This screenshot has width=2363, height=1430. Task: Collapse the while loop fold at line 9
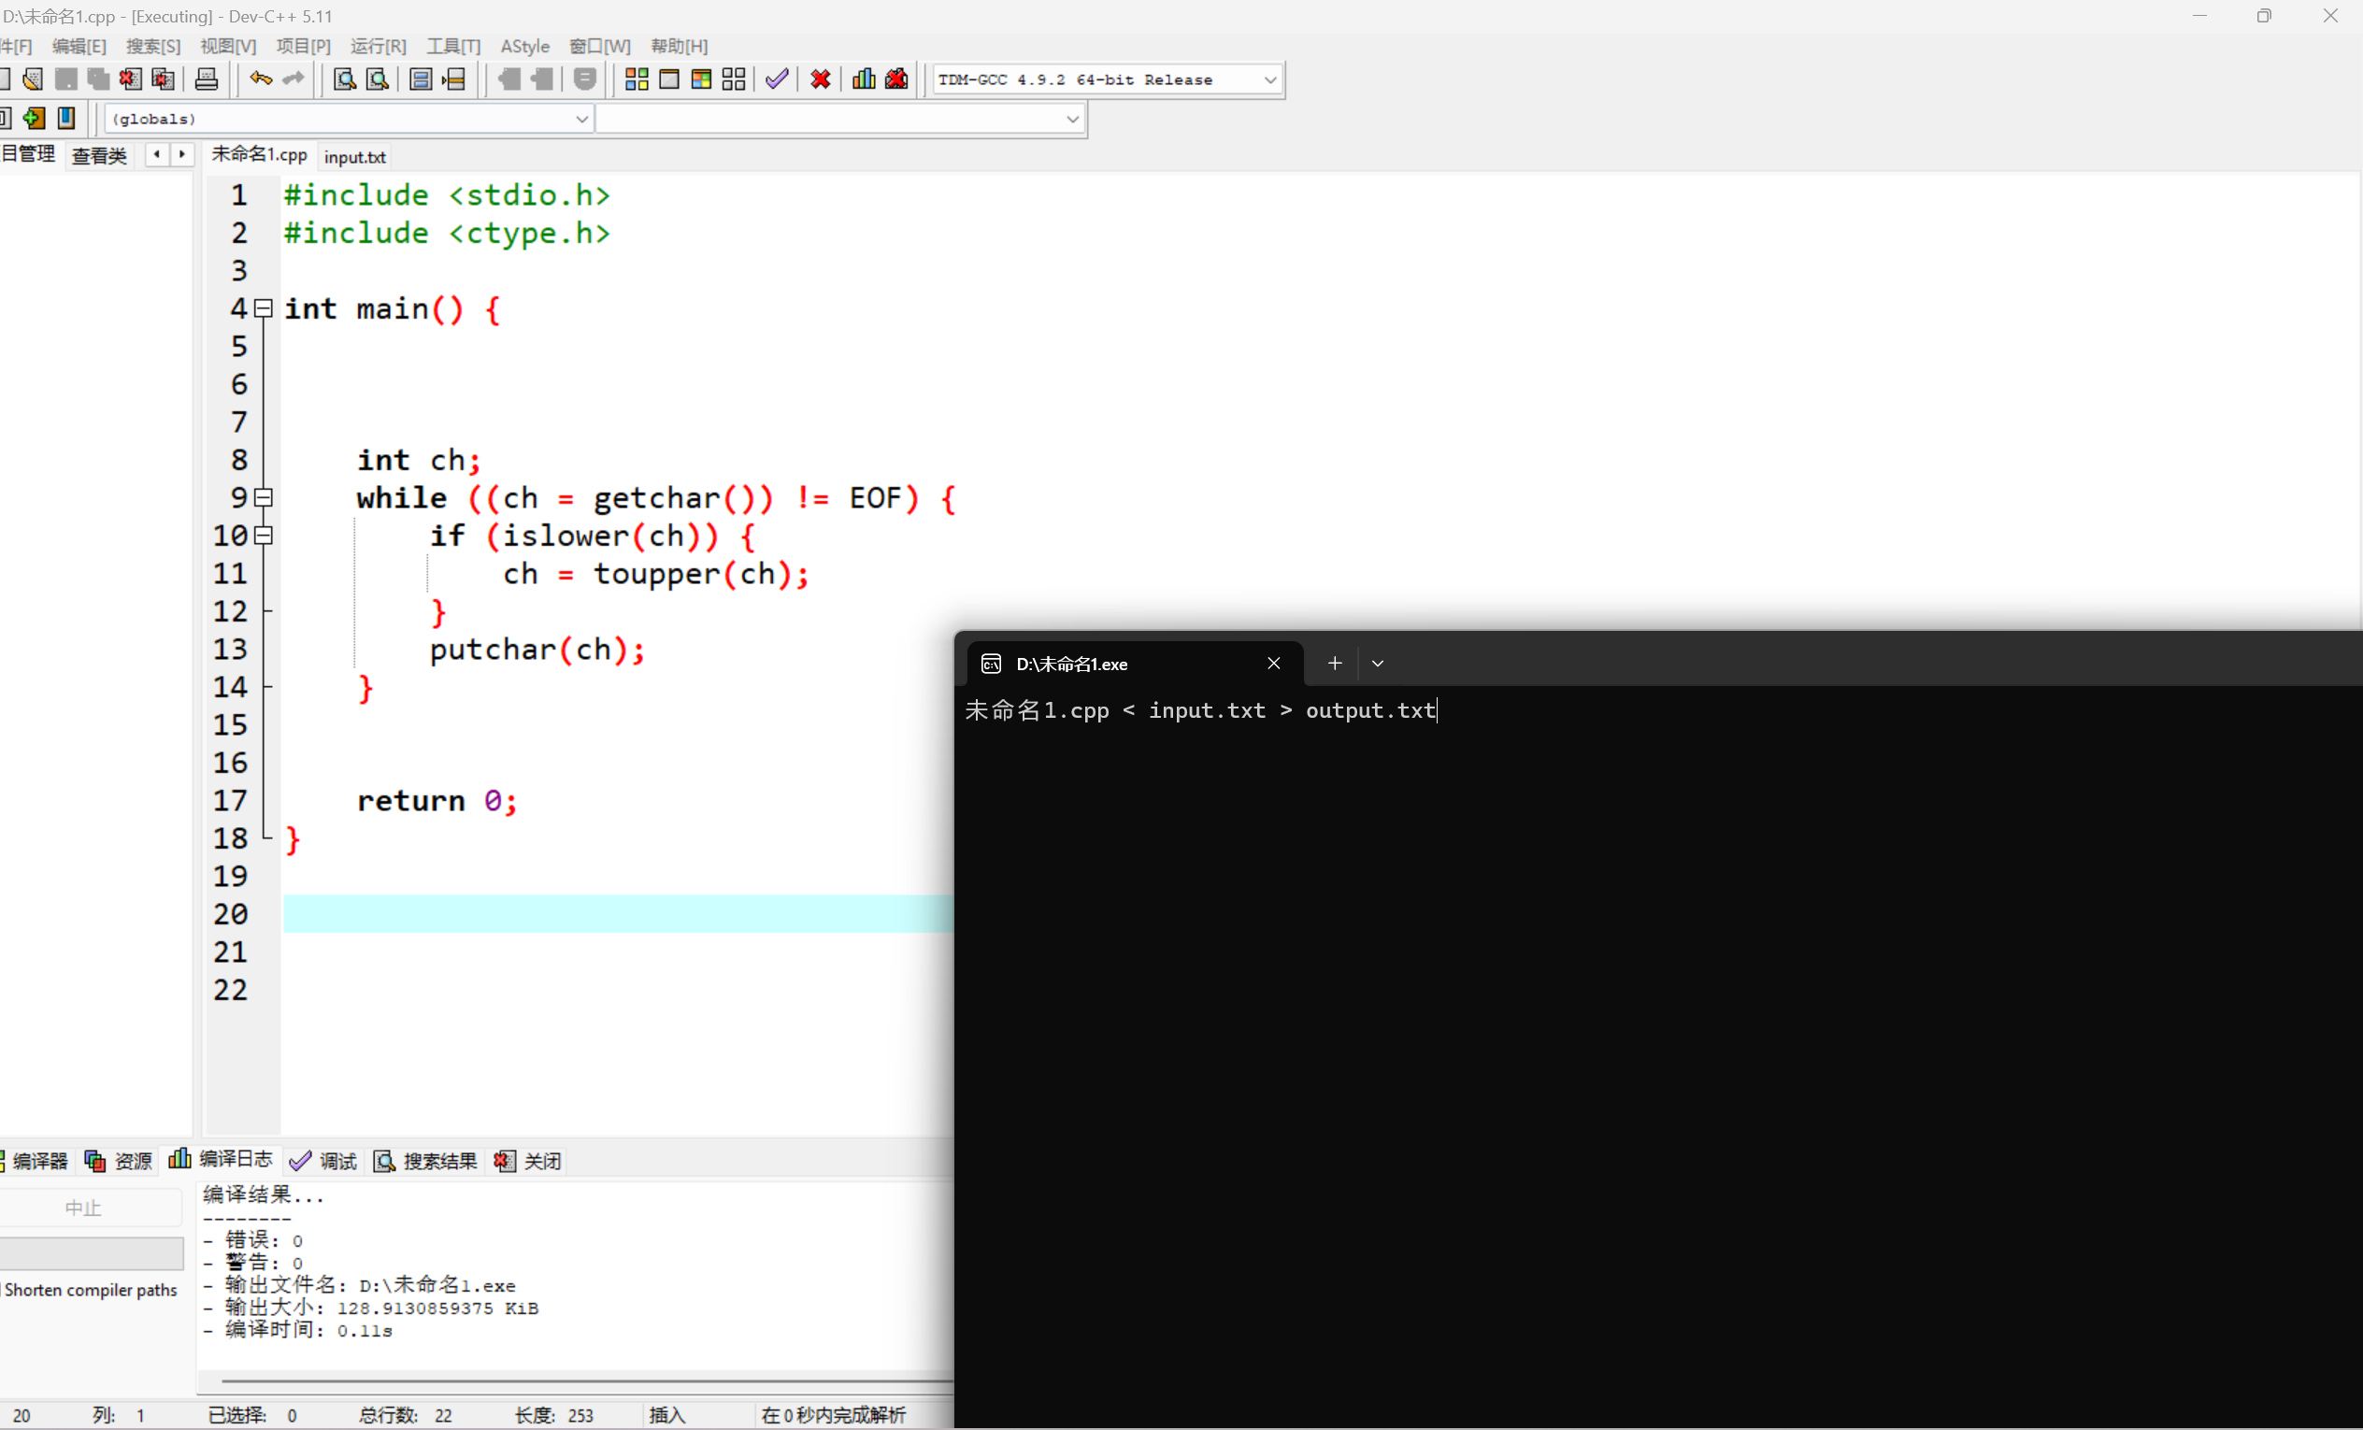(264, 498)
